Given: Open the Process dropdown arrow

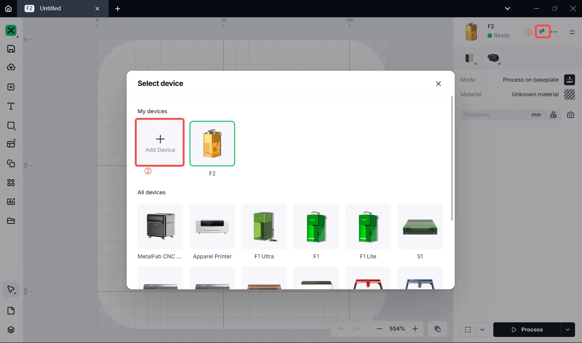Looking at the screenshot, I should click(568, 330).
